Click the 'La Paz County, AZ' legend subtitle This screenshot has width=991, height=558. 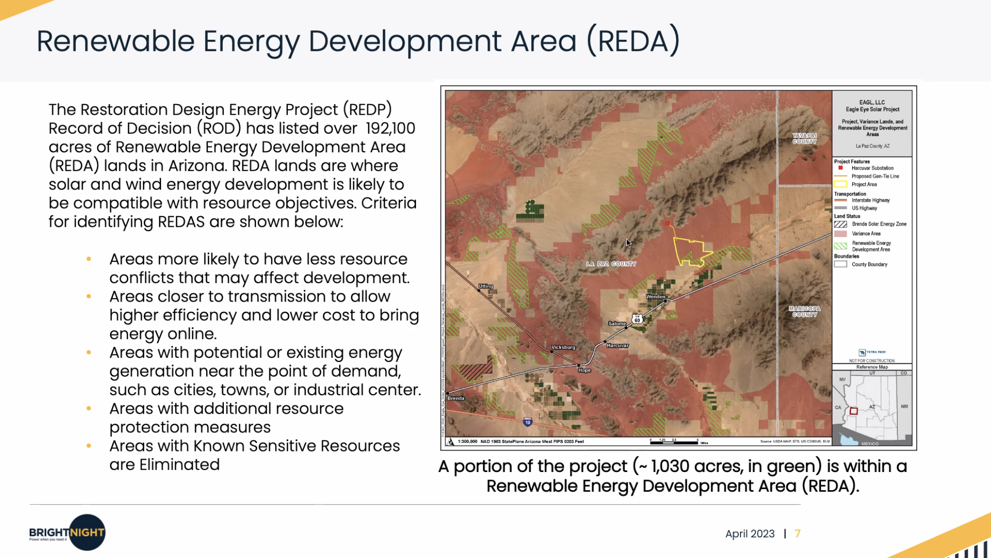point(872,146)
